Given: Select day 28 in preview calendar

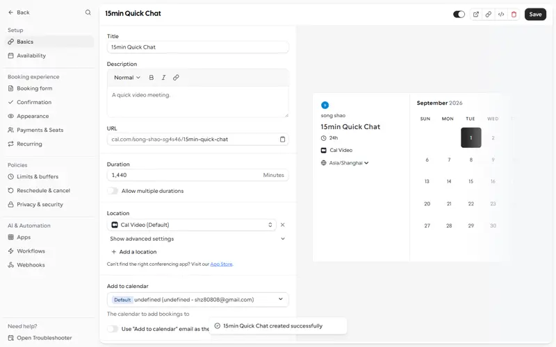Looking at the screenshot, I should click(x=449, y=226).
